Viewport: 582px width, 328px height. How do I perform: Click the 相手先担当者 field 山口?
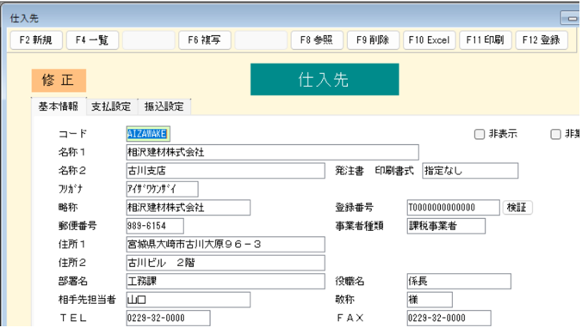point(189,300)
